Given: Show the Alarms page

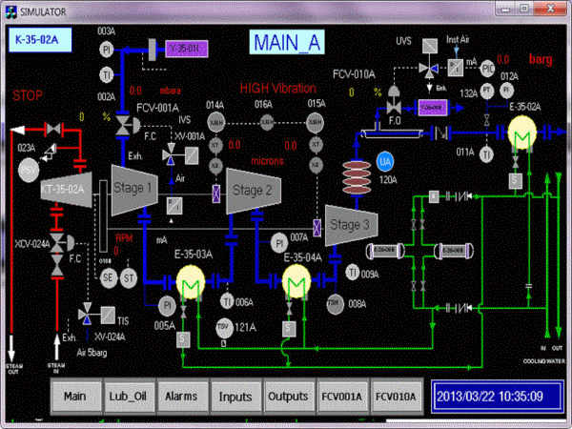Looking at the screenshot, I should pos(182,397).
